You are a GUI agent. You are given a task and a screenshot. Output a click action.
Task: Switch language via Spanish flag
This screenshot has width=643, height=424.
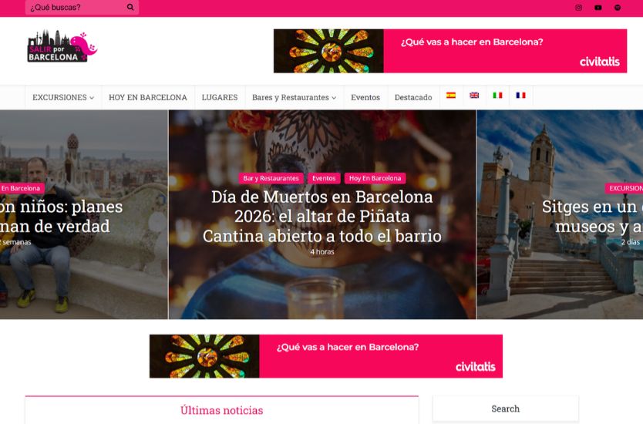451,95
